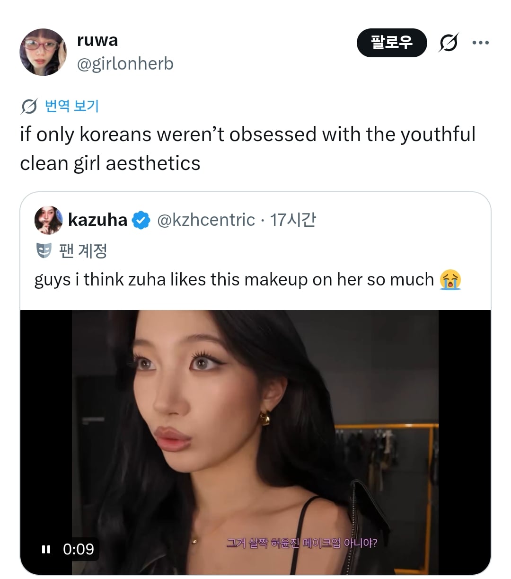
Task: Open the @kzhcentric handle in quoted tweet
Action: pos(206,220)
